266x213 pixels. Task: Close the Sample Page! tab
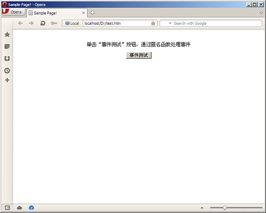84,13
